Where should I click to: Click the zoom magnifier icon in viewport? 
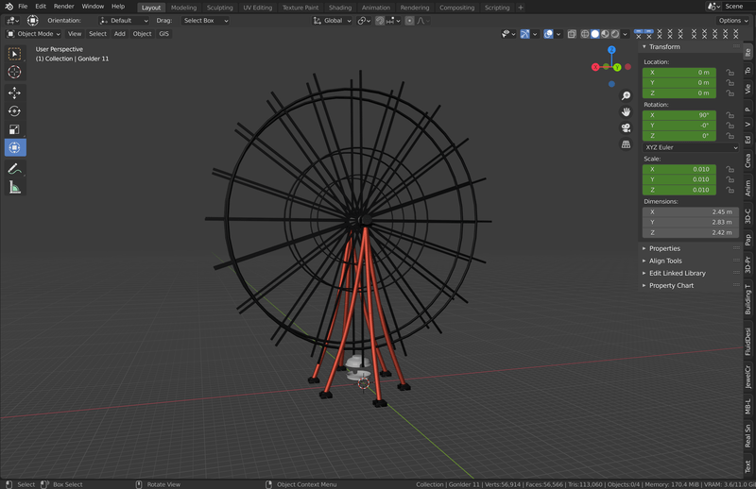click(x=626, y=95)
